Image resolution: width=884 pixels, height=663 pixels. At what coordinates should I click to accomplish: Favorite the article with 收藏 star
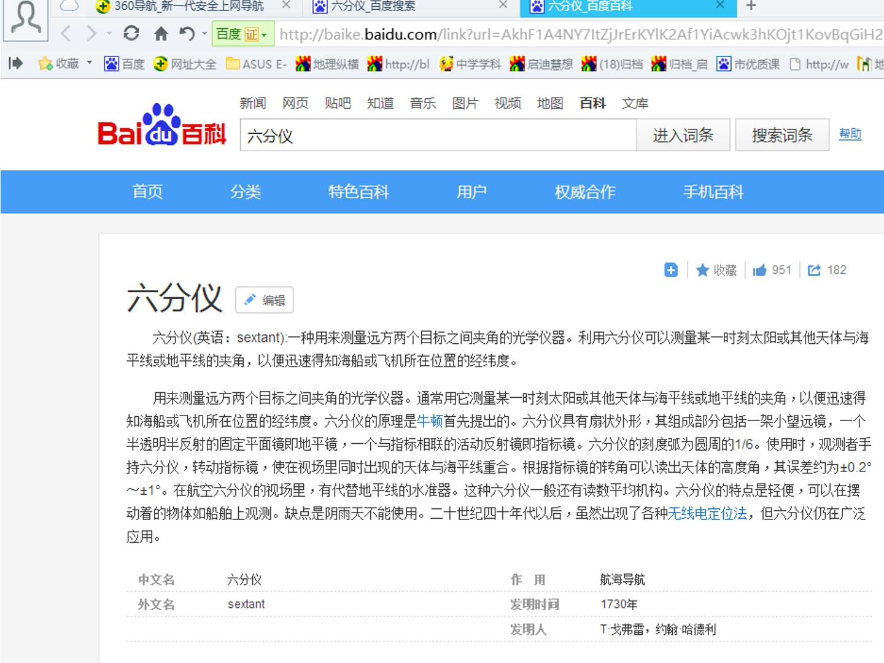click(716, 270)
